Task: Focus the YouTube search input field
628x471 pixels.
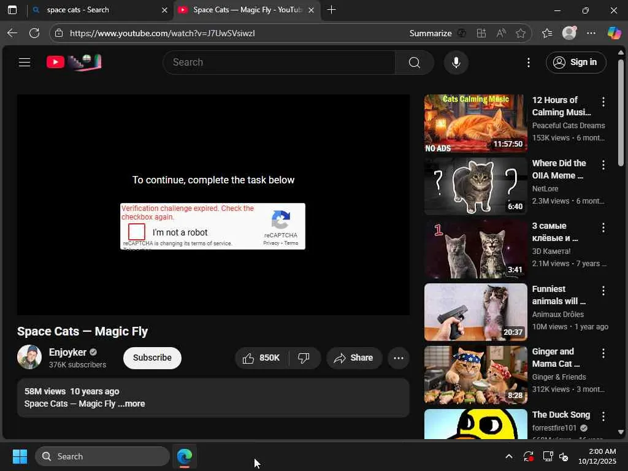Action: point(279,63)
